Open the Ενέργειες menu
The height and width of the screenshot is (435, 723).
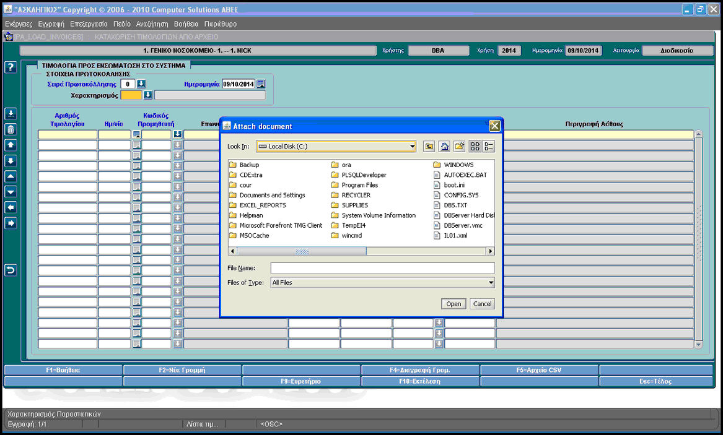click(x=19, y=24)
